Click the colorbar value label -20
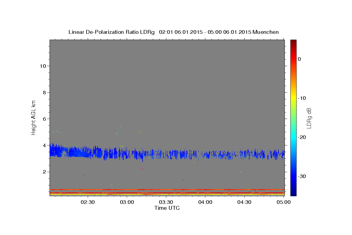352x235 pixels. click(x=302, y=137)
